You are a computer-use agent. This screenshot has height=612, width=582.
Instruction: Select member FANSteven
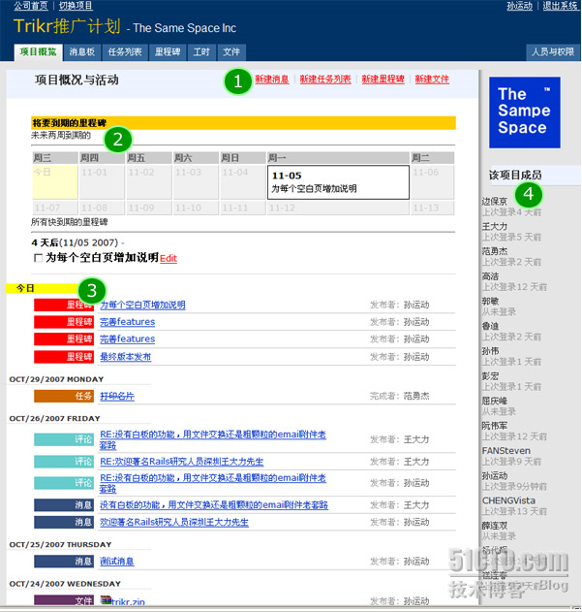(x=506, y=451)
